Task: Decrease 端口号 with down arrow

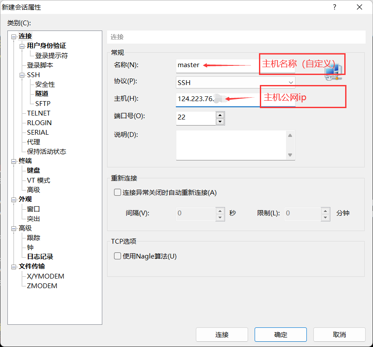Action: pos(220,122)
